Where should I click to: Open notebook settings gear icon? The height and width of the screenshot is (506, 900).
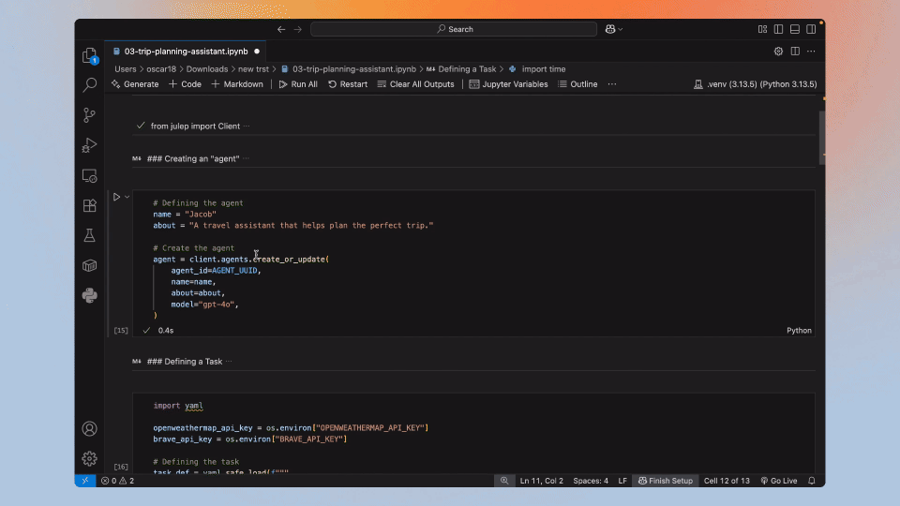click(x=778, y=51)
